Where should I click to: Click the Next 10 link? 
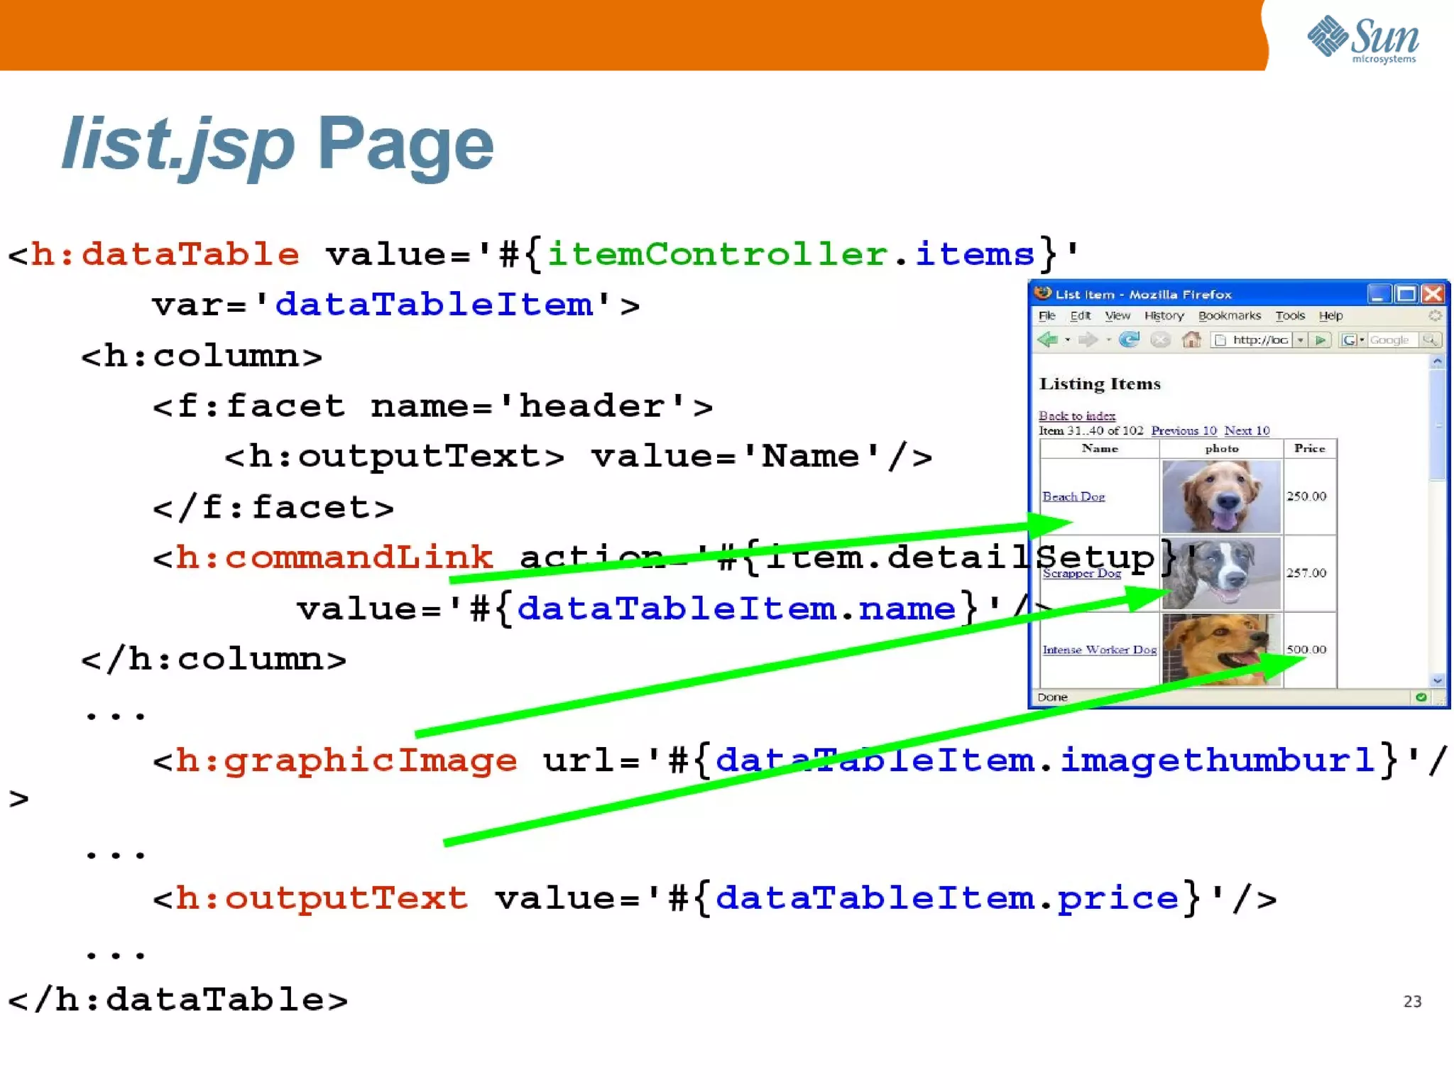1247,431
